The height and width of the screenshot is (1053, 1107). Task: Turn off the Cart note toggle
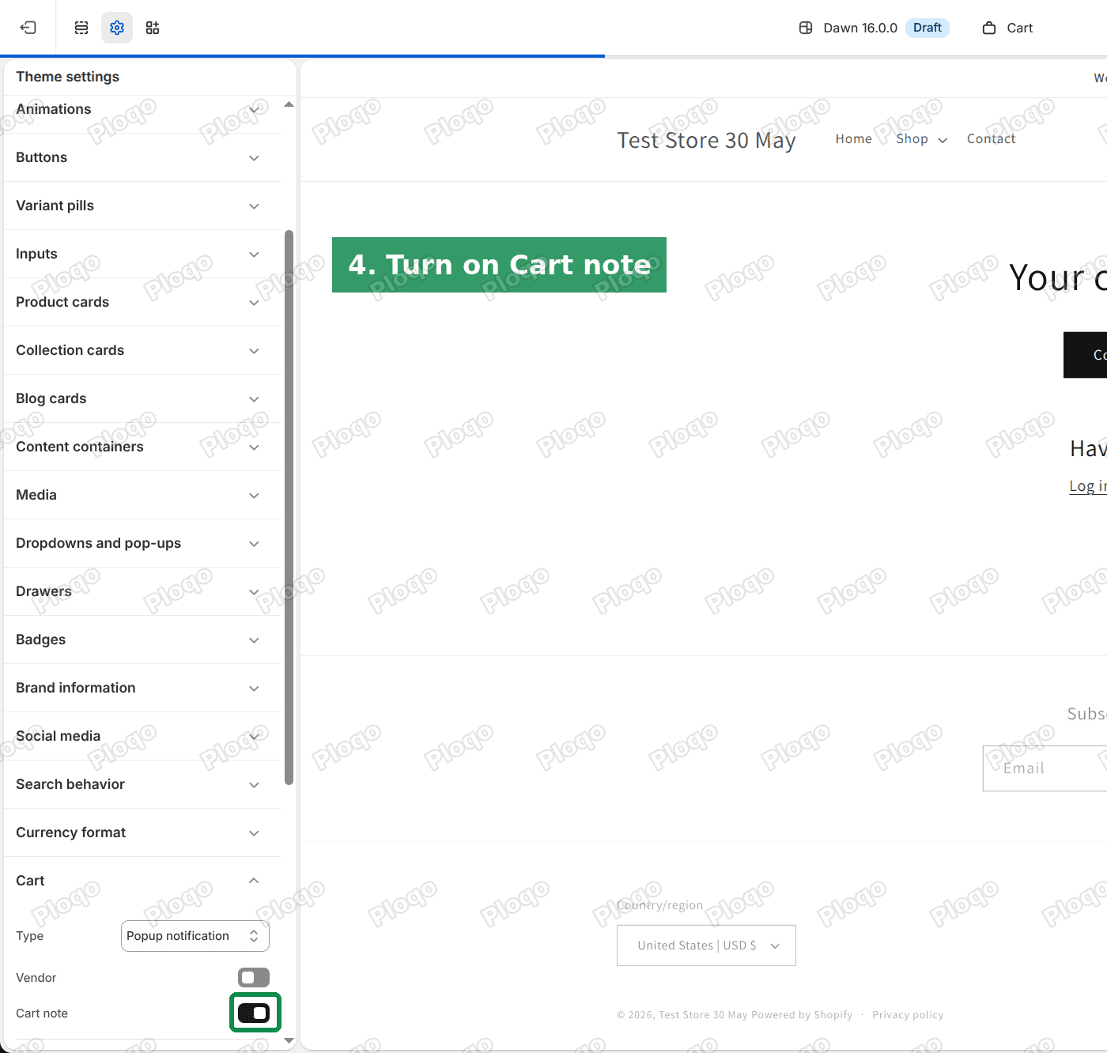coord(254,1013)
